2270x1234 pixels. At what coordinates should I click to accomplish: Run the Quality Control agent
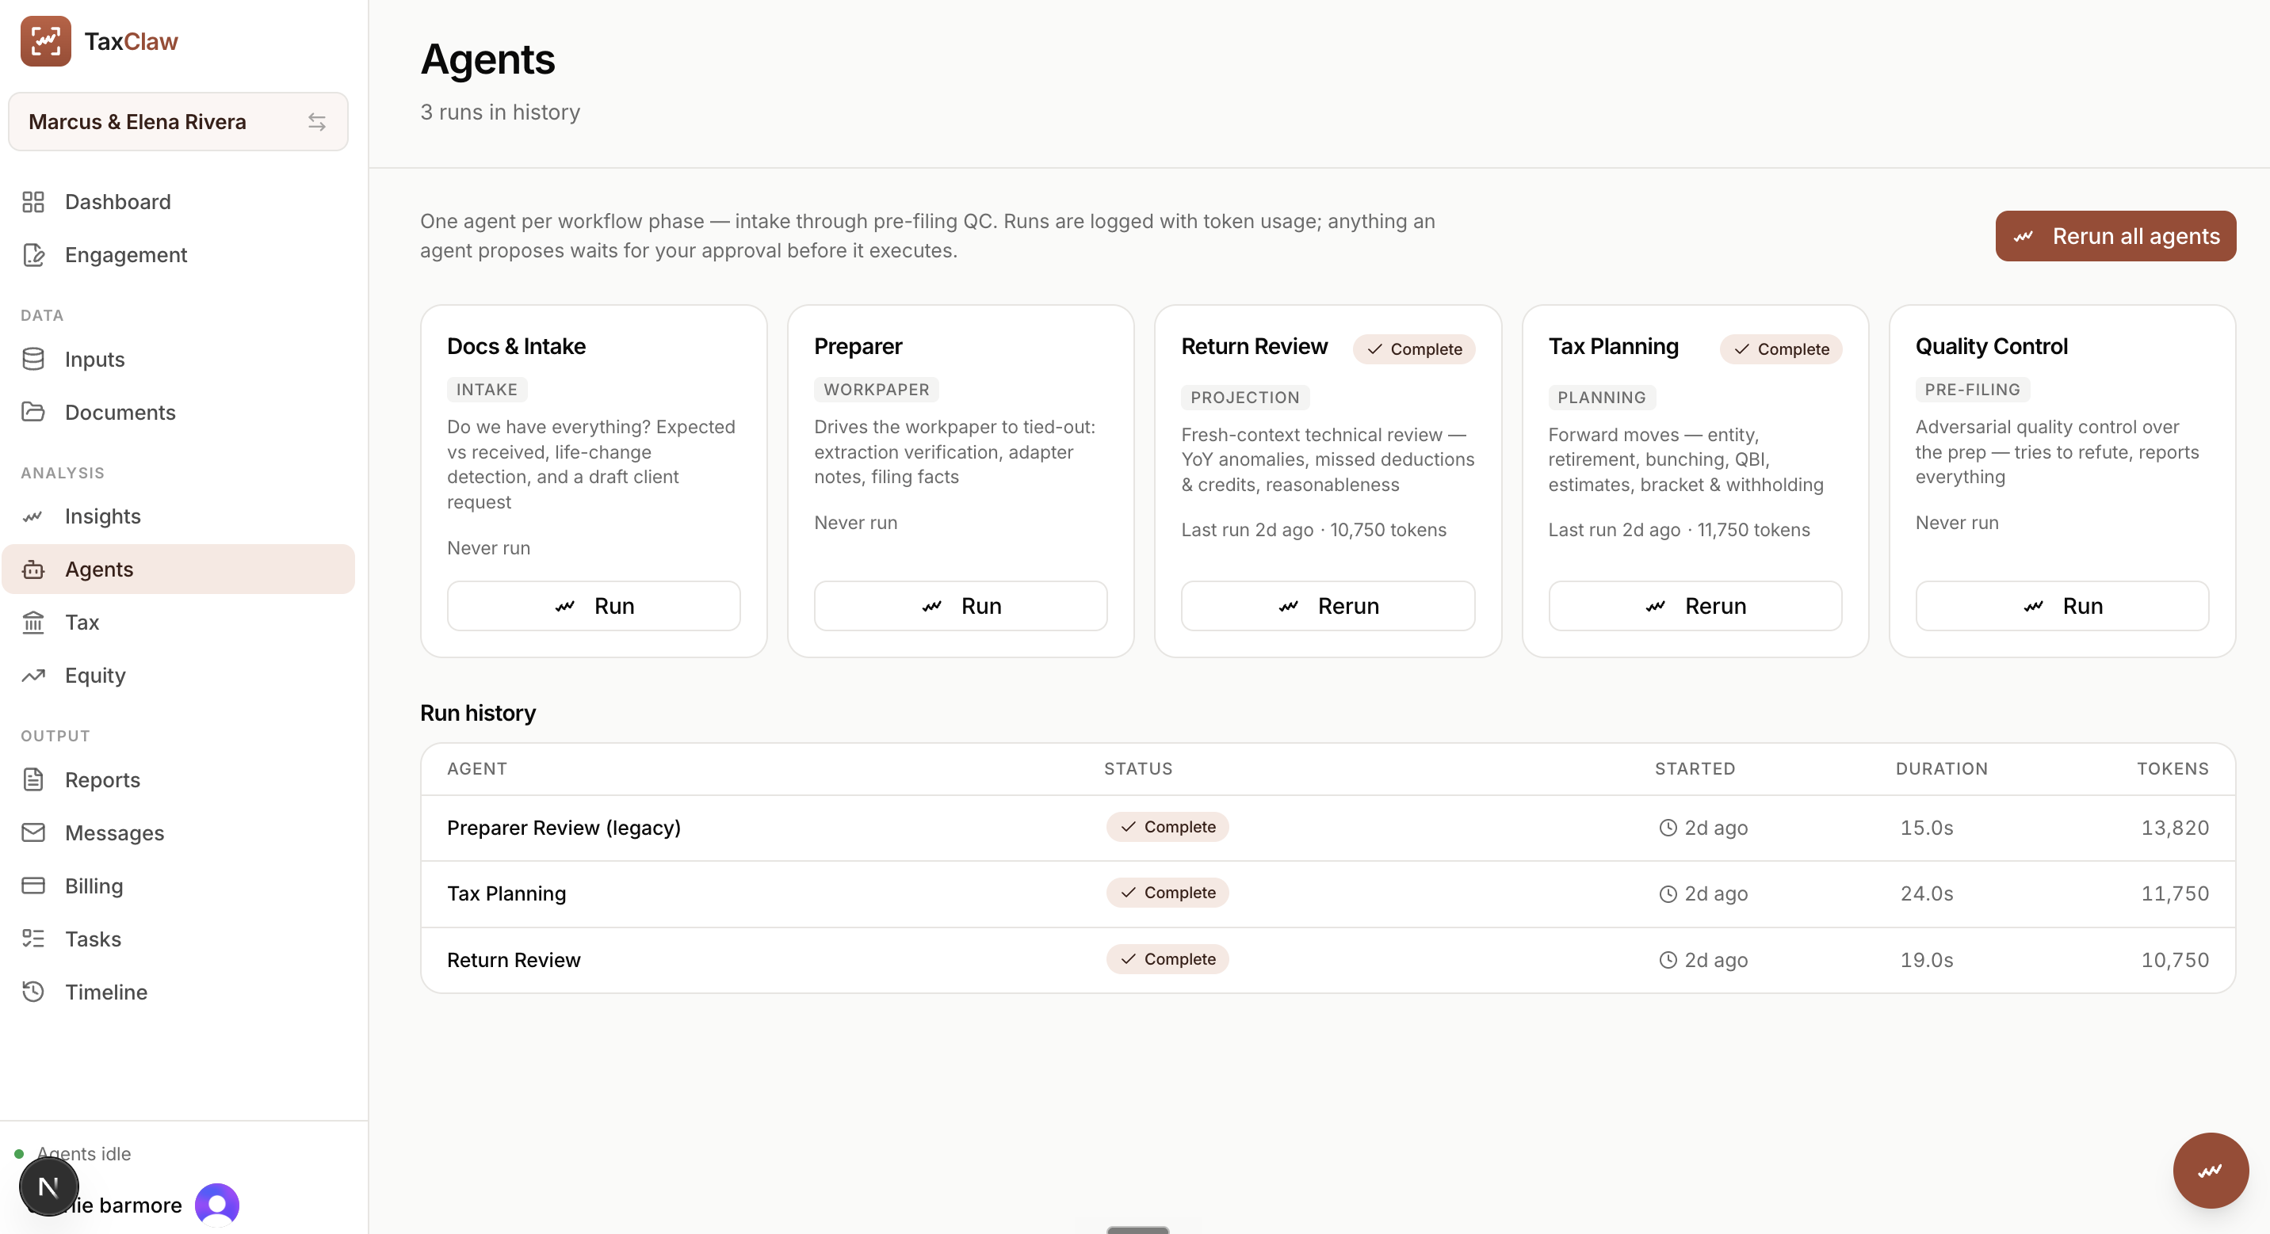point(2062,606)
